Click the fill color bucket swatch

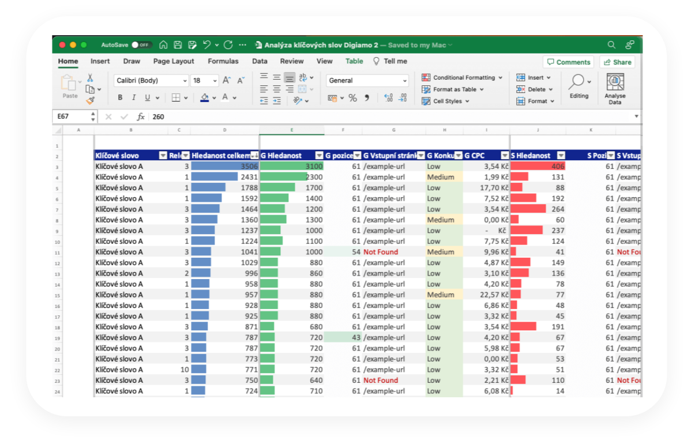pyautogui.click(x=205, y=97)
